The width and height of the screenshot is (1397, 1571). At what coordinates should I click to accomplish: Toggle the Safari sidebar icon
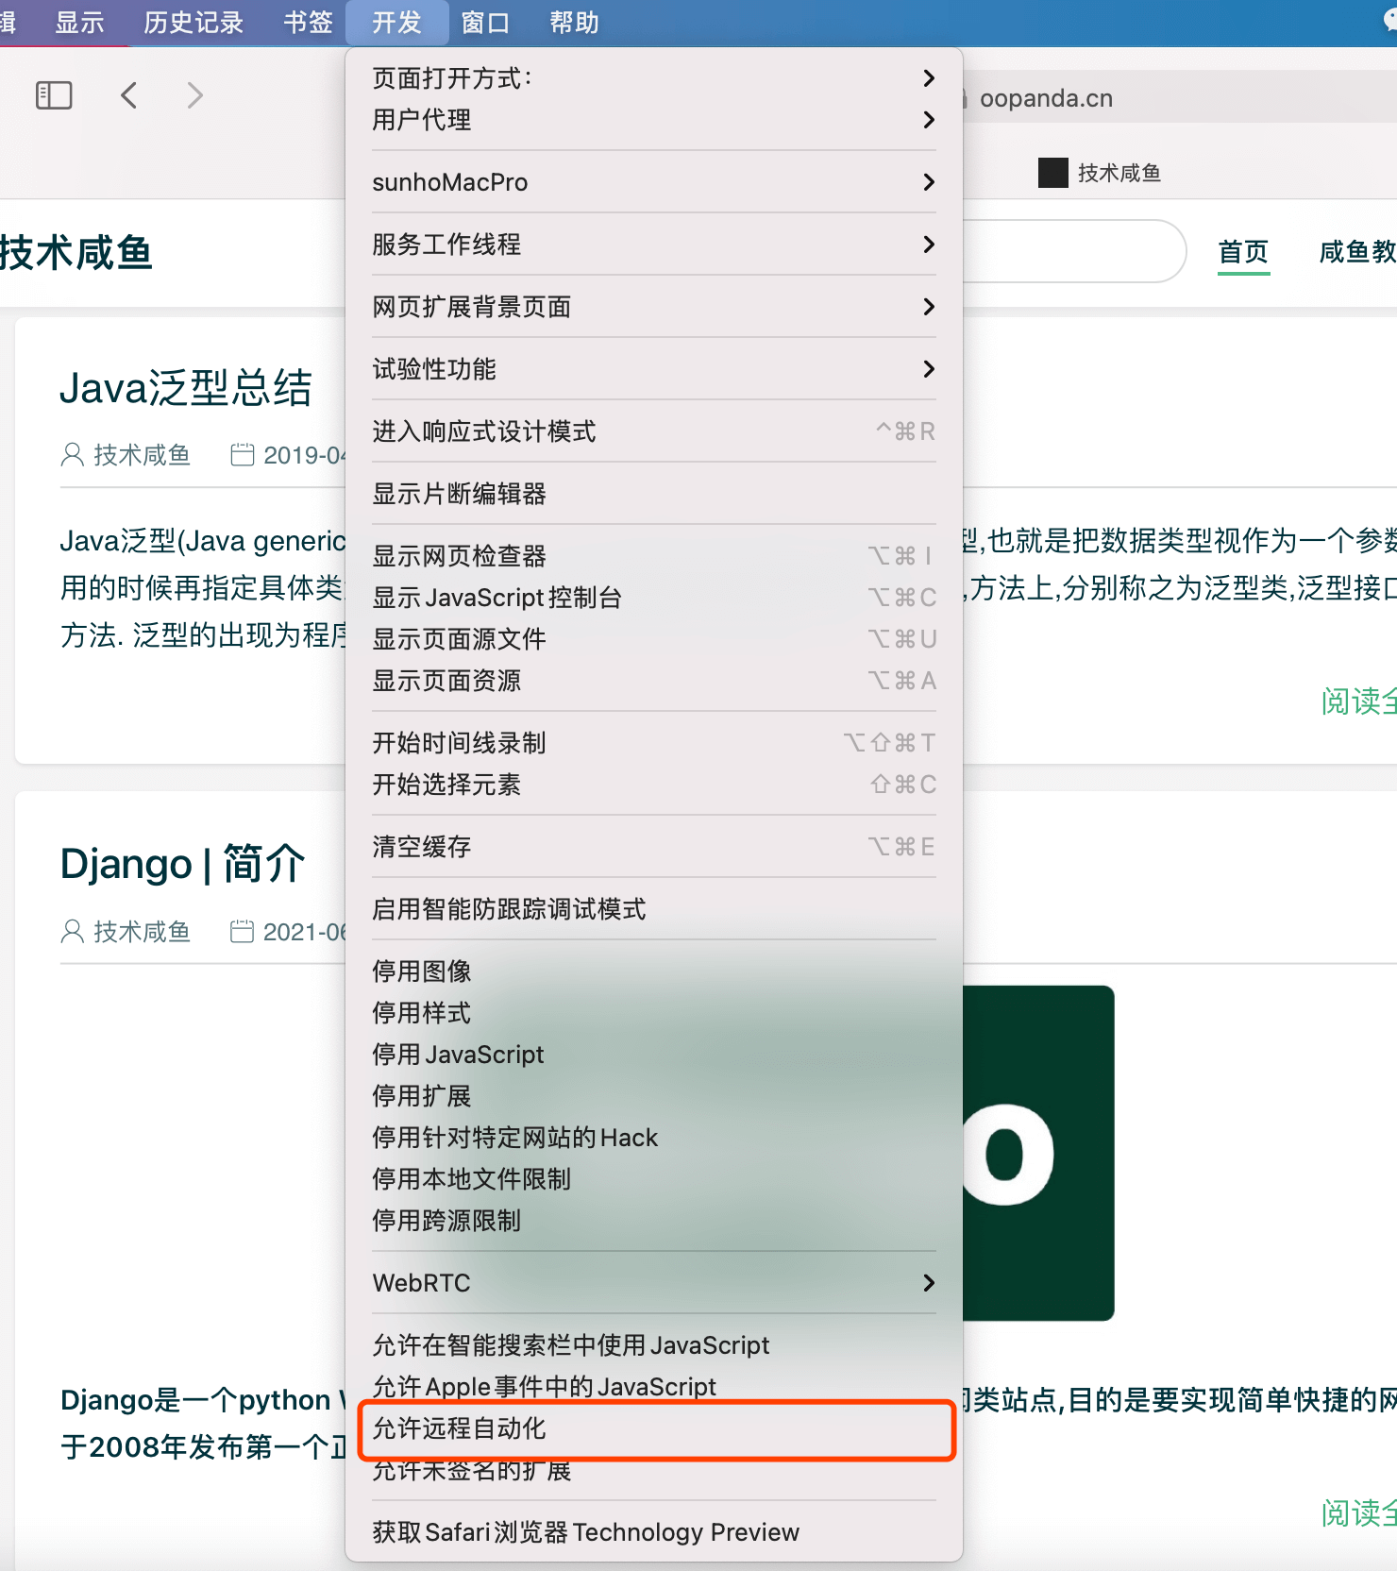point(54,95)
